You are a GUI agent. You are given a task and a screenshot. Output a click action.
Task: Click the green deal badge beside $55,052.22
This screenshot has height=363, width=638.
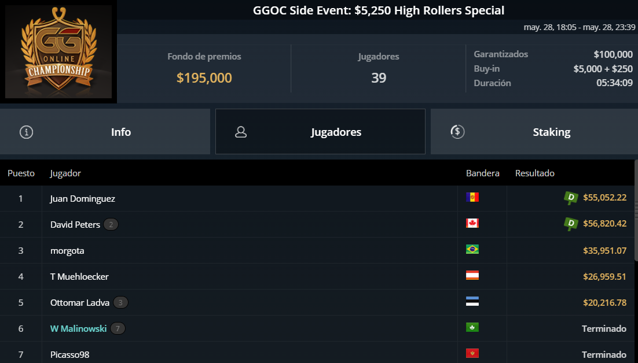(x=571, y=198)
